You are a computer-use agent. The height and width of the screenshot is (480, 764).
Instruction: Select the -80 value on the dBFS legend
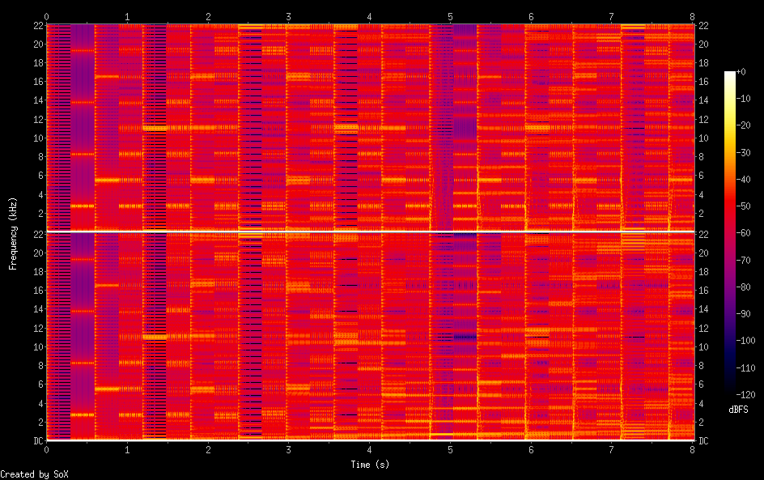[x=743, y=287]
